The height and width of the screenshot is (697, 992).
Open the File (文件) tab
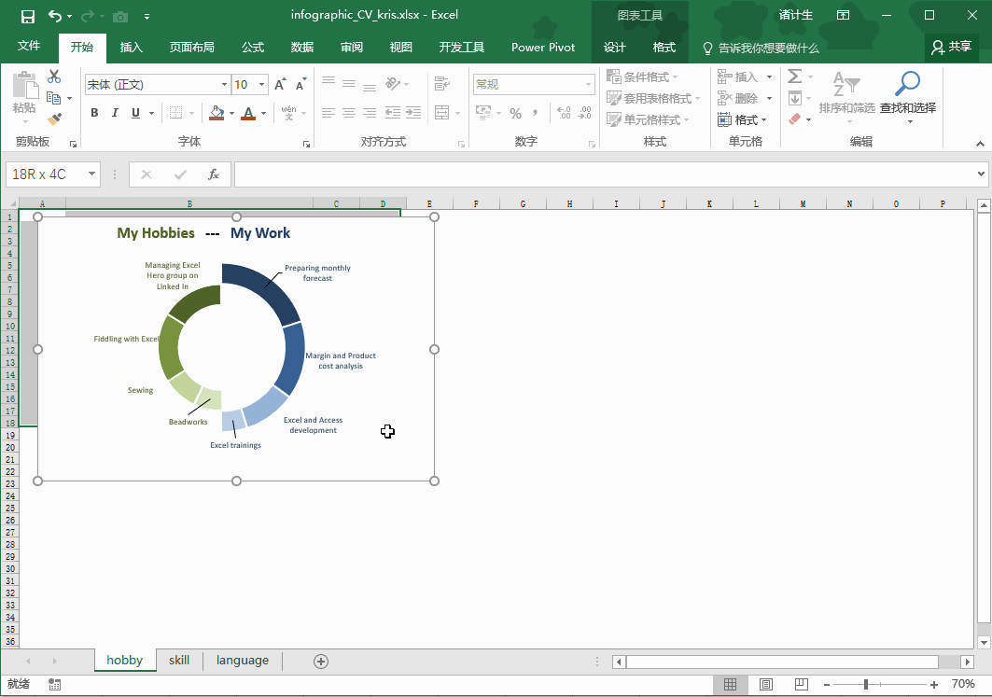pyautogui.click(x=29, y=46)
